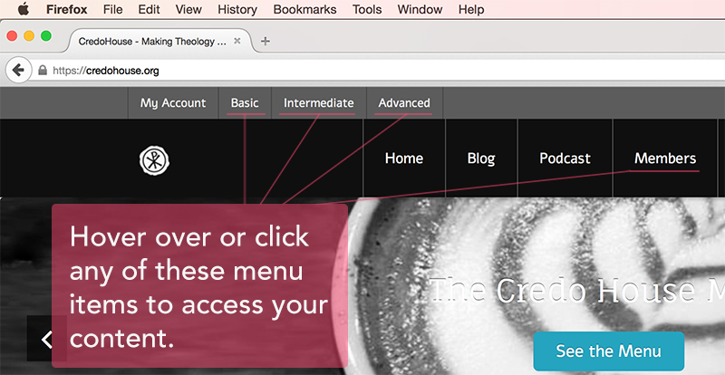Click the Credo House Chi-Rho logo

pos(154,161)
